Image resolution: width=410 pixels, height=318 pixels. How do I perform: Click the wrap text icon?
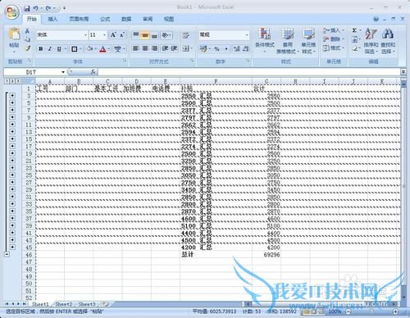click(x=186, y=35)
